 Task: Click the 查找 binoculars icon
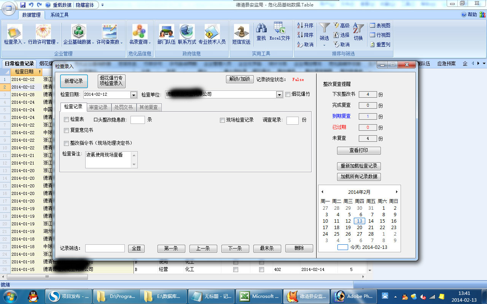pyautogui.click(x=261, y=29)
